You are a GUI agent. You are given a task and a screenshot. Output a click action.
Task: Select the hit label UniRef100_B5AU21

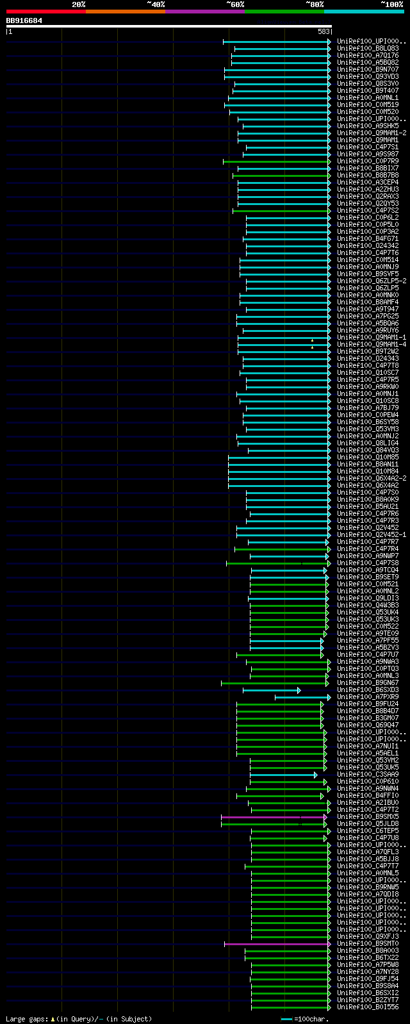pos(368,506)
